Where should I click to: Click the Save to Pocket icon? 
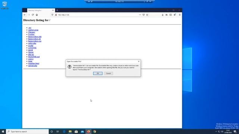pyautogui.click(x=143, y=15)
